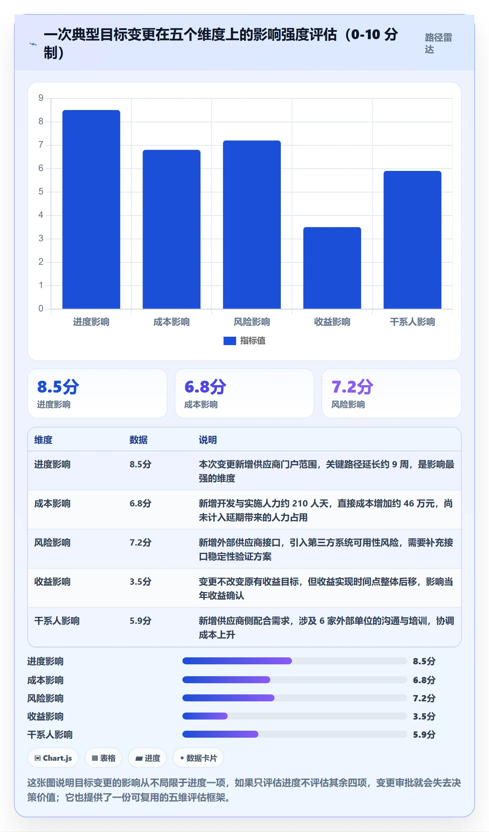Toggle the 指标值 legend color swatch
Screen dimensions: 489x832
coord(230,341)
